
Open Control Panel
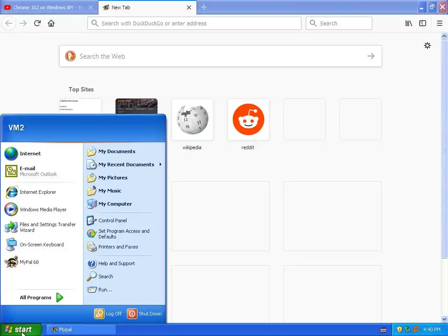tap(125, 220)
